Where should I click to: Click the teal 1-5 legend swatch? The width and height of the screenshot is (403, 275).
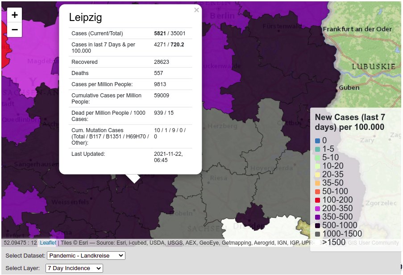pos(317,149)
